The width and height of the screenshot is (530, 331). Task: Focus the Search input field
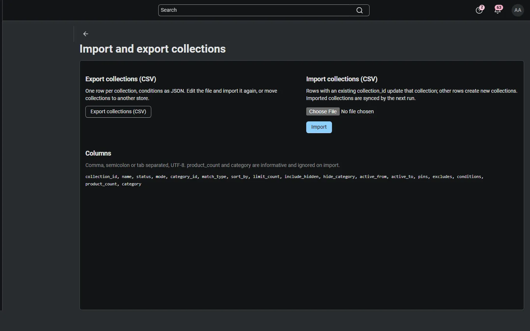264,10
